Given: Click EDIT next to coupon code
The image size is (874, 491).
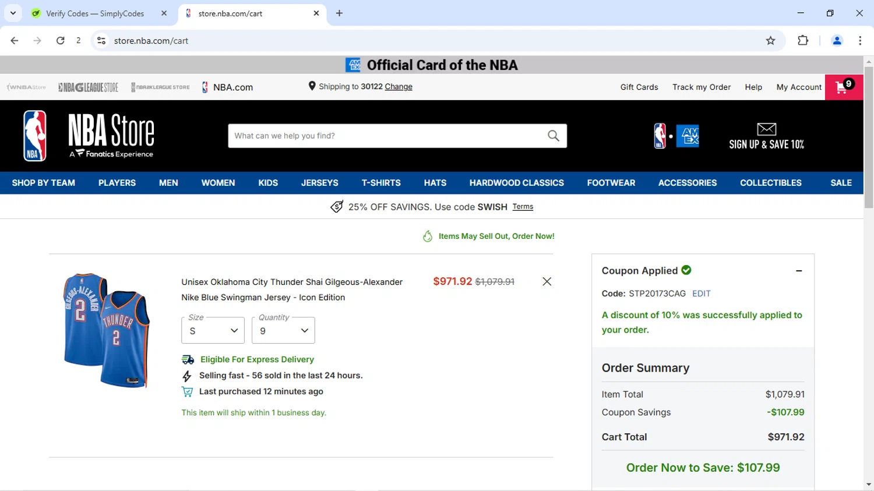Looking at the screenshot, I should pos(701,294).
